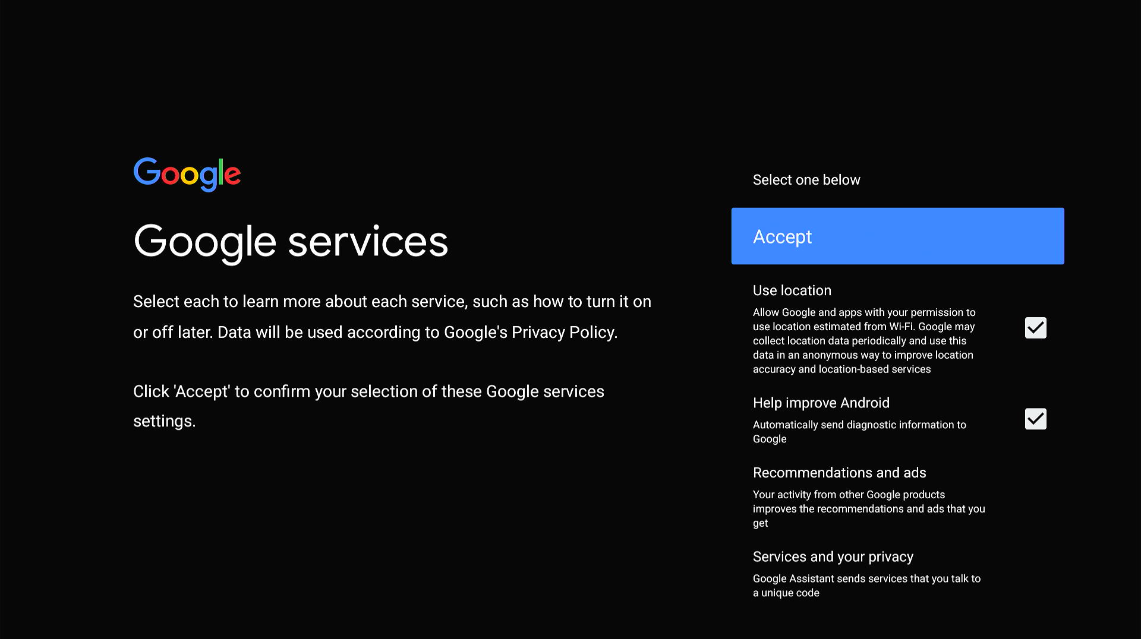Click 'Automatically send diagnostic information' text
Screen dimensions: 1141x639
coord(859,432)
